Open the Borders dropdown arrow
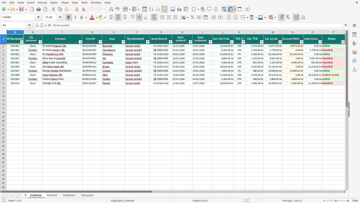The width and height of the screenshot is (360, 203). [x=247, y=17]
